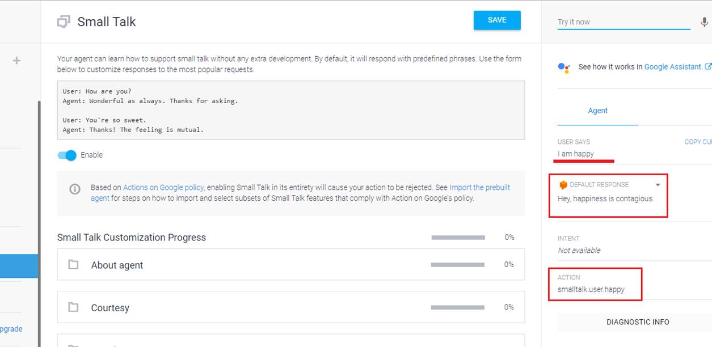Click the microphone icon
This screenshot has height=347, width=712.
[704, 23]
